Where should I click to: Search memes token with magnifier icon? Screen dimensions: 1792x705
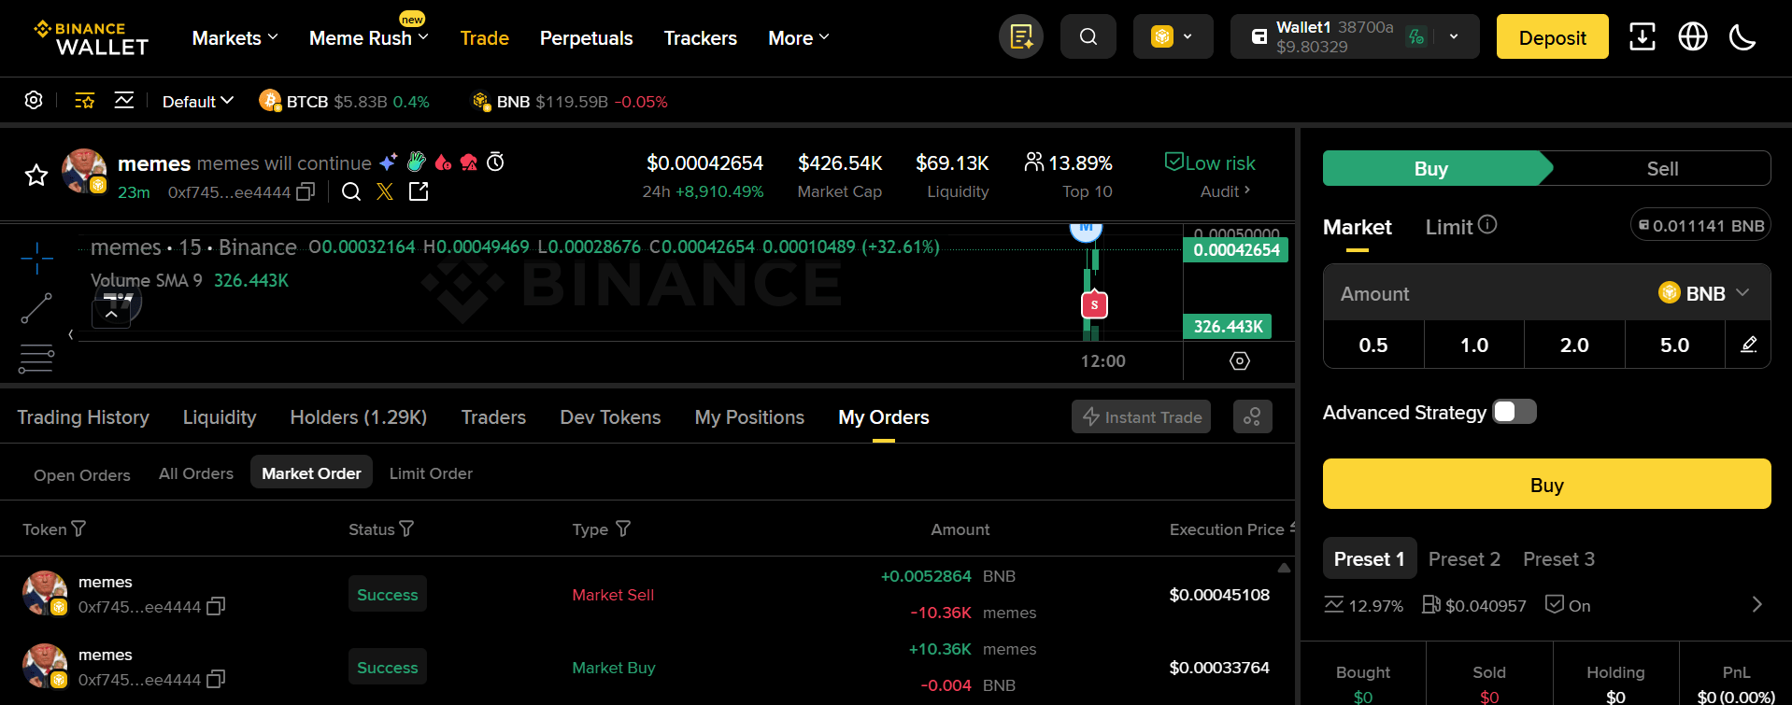pyautogui.click(x=351, y=192)
